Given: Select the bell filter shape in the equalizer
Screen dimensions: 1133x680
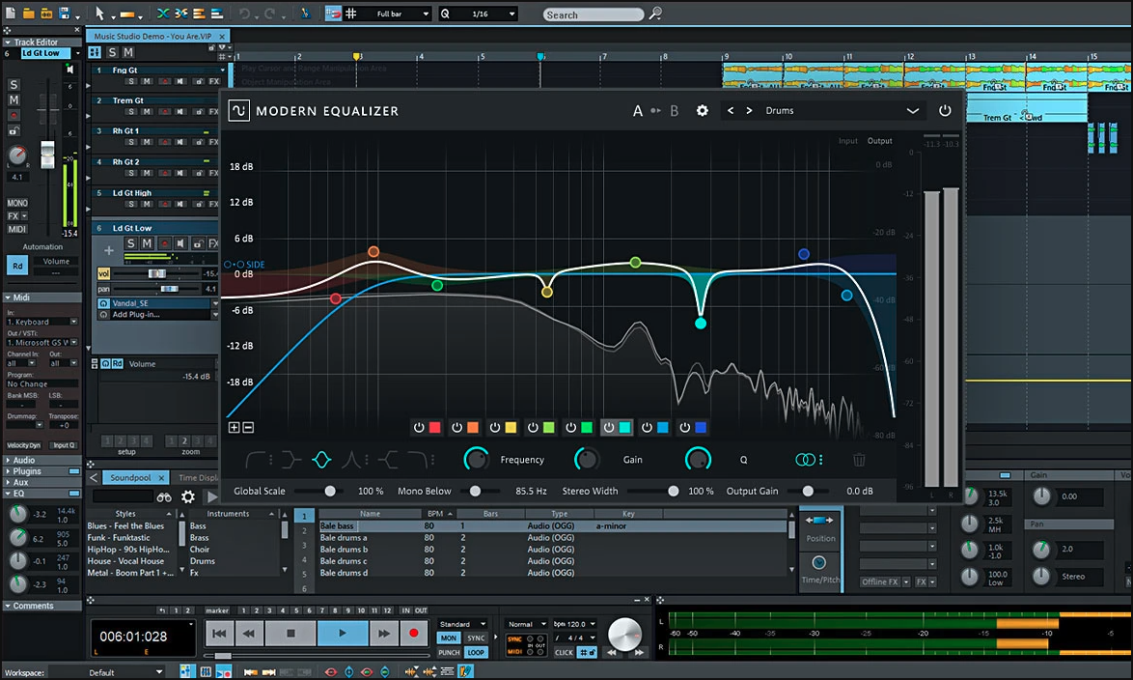Looking at the screenshot, I should pos(322,460).
